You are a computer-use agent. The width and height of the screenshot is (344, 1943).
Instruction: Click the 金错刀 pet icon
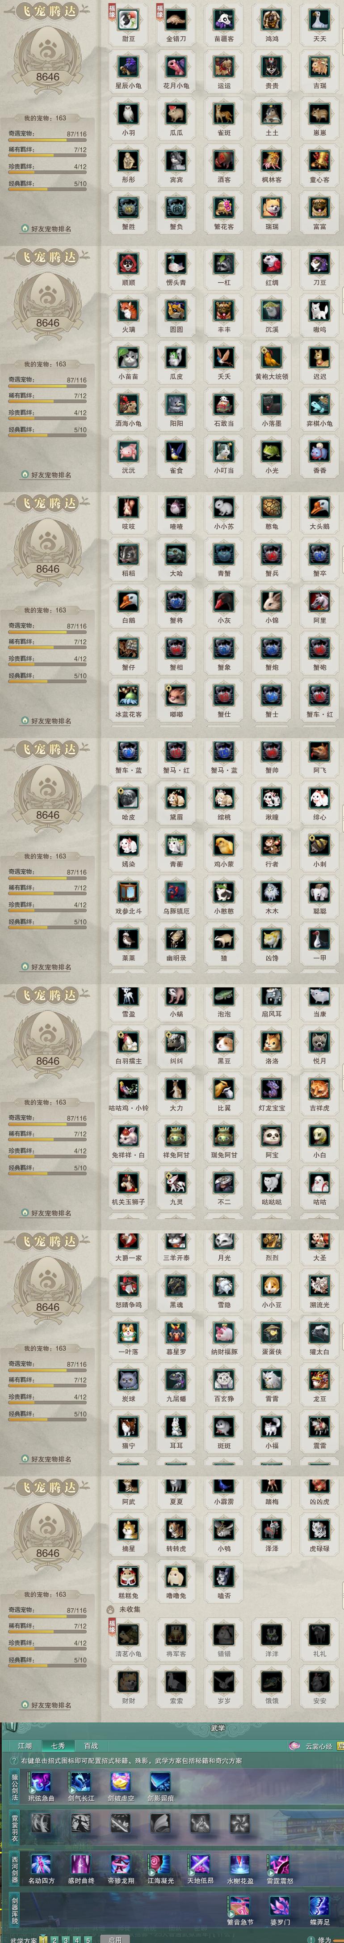click(x=176, y=20)
